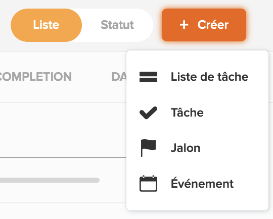Click the checkmark icon beside Tâche
The image size is (273, 219).
pos(148,113)
